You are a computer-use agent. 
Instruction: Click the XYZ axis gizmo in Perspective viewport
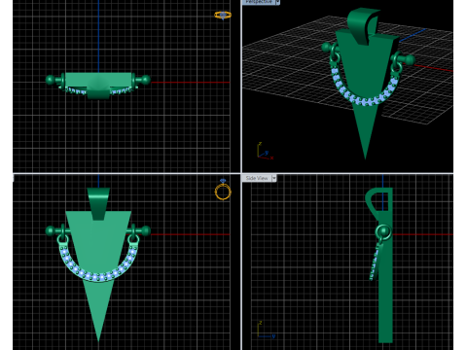266,151
